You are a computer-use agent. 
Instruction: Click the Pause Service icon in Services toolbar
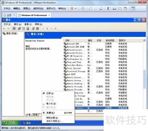[x=51, y=29]
